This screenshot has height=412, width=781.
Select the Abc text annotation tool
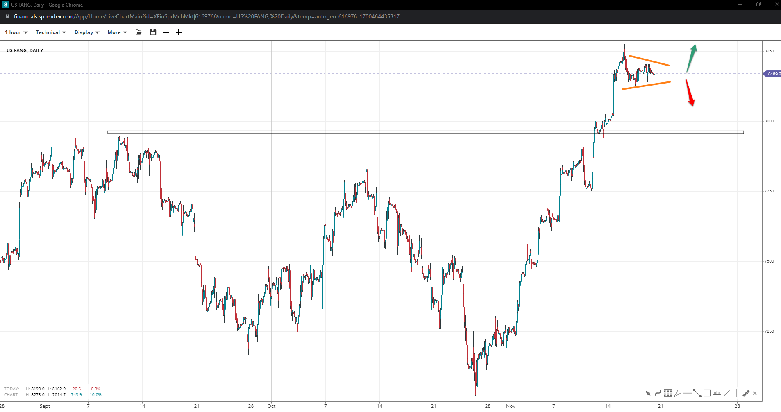717,393
